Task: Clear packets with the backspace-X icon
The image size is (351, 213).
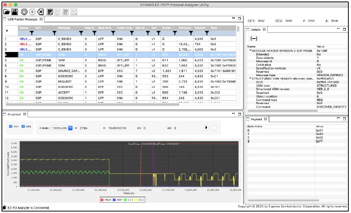Action: pyautogui.click(x=40, y=12)
